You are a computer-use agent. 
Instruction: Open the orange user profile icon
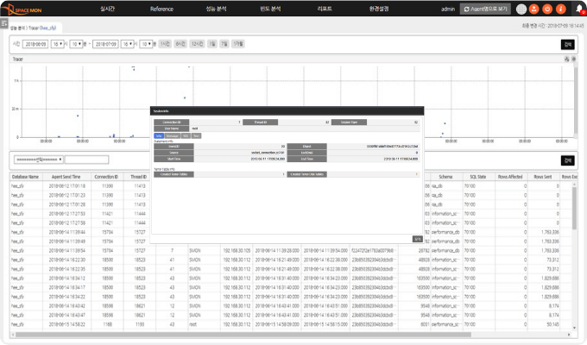(x=534, y=9)
